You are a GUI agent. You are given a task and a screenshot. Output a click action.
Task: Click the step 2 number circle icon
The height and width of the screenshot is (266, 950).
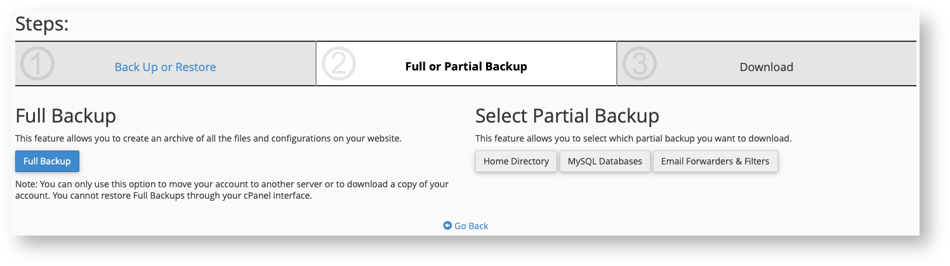(338, 64)
